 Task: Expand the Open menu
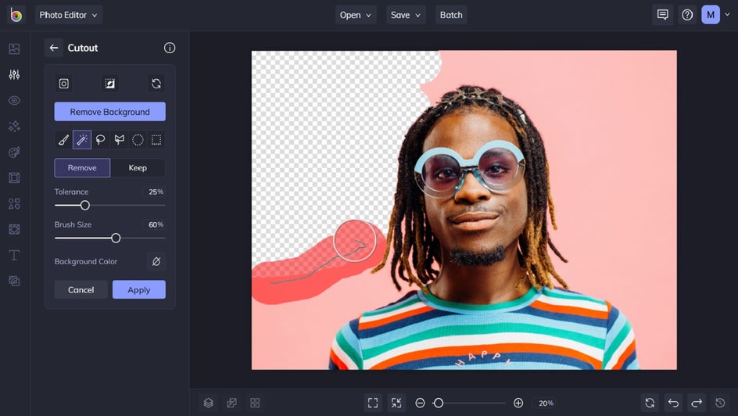click(356, 15)
